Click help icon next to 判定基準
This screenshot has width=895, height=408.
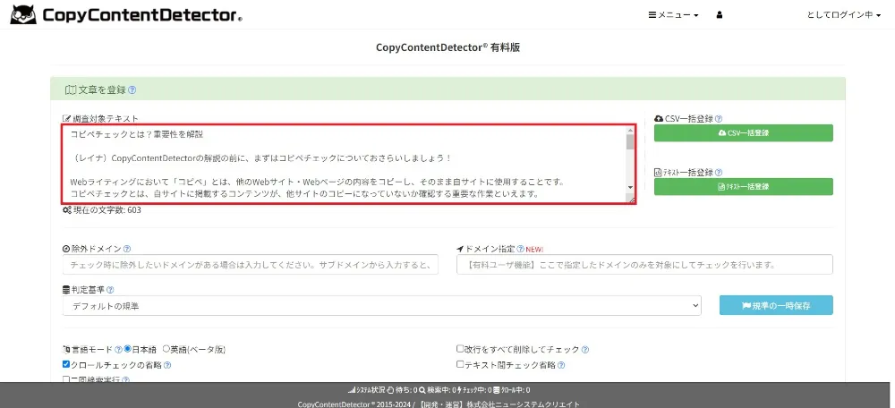(x=109, y=290)
